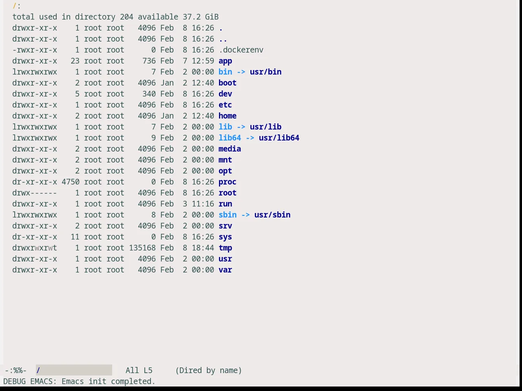Open the var directory
The image size is (522, 391).
[225, 270]
